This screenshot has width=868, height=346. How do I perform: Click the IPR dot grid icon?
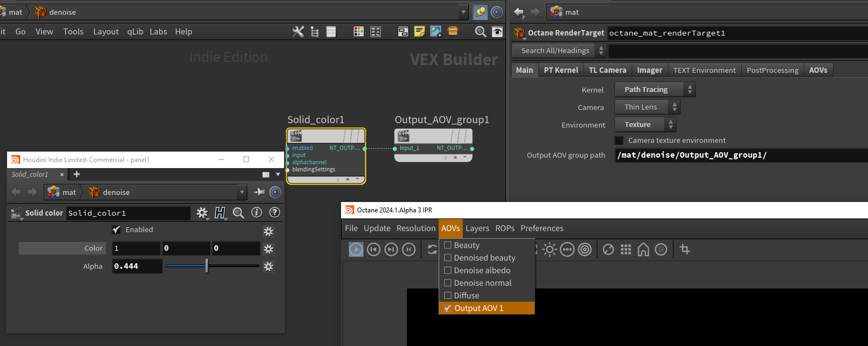coord(626,250)
